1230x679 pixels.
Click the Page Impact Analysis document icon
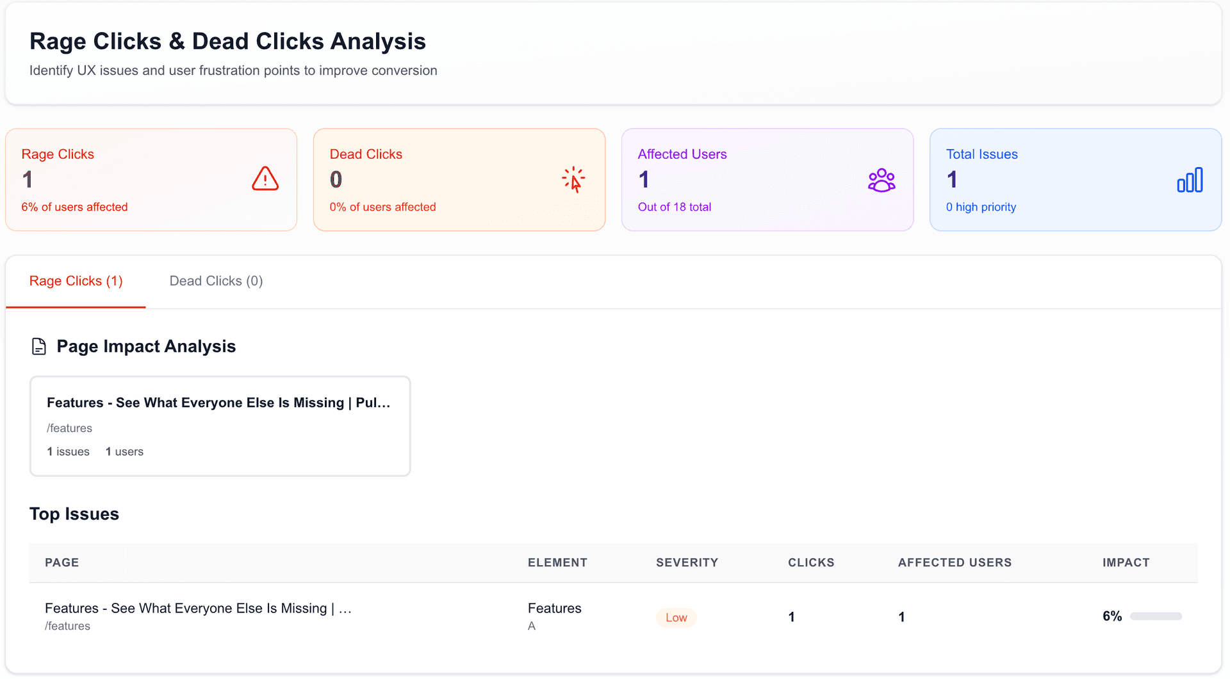39,347
